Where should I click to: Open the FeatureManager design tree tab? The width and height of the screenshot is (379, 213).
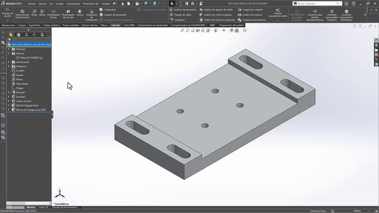coord(11,35)
